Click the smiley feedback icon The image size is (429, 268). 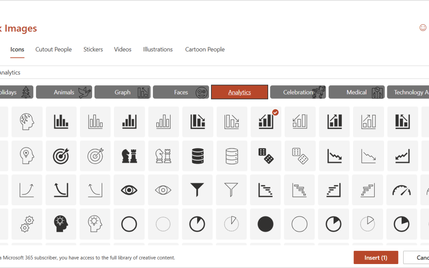coord(423,27)
